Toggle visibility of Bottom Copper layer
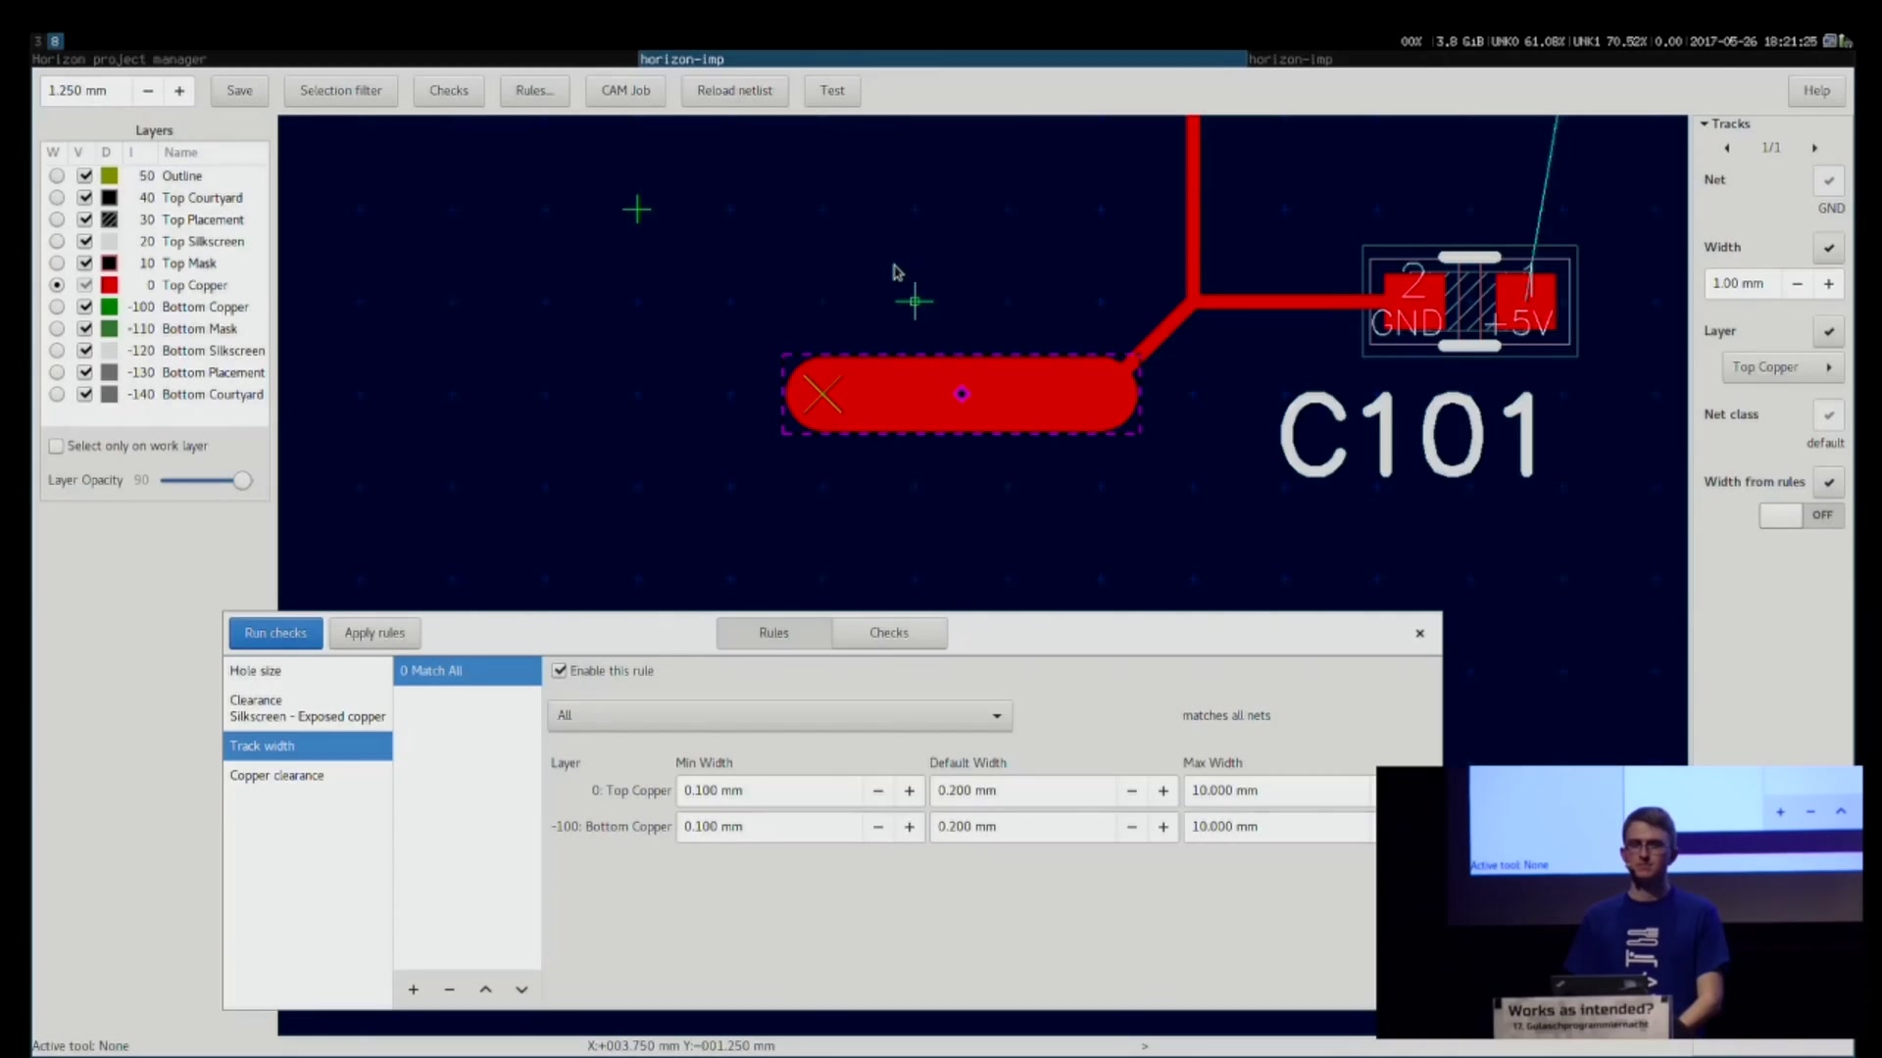This screenshot has height=1058, width=1882. [85, 308]
